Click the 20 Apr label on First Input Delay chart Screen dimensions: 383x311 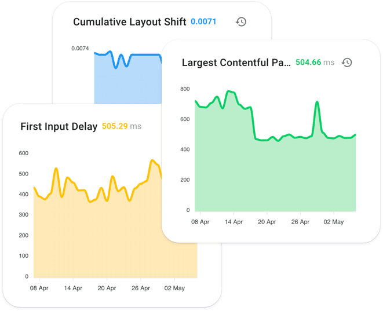point(107,288)
